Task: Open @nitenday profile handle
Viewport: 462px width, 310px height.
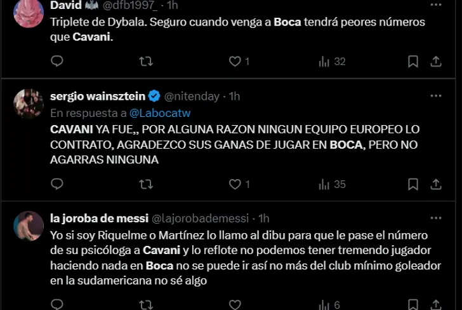Action: tap(192, 97)
